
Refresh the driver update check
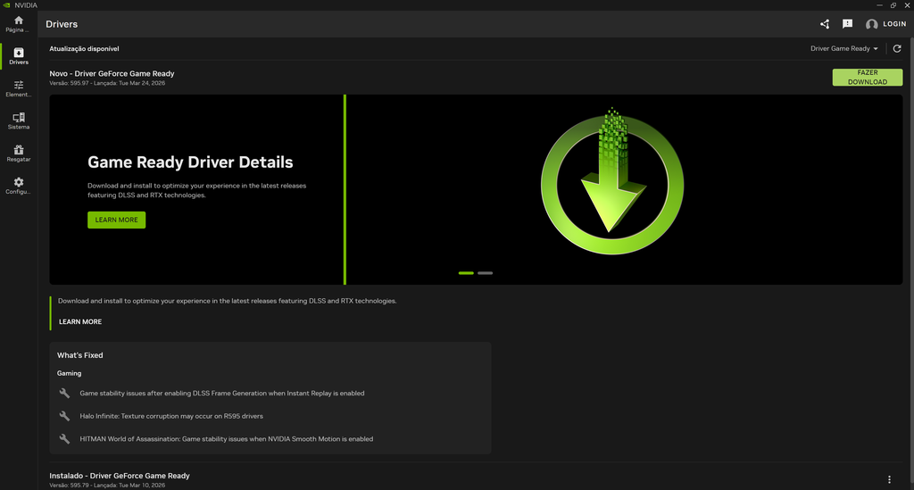(x=897, y=48)
